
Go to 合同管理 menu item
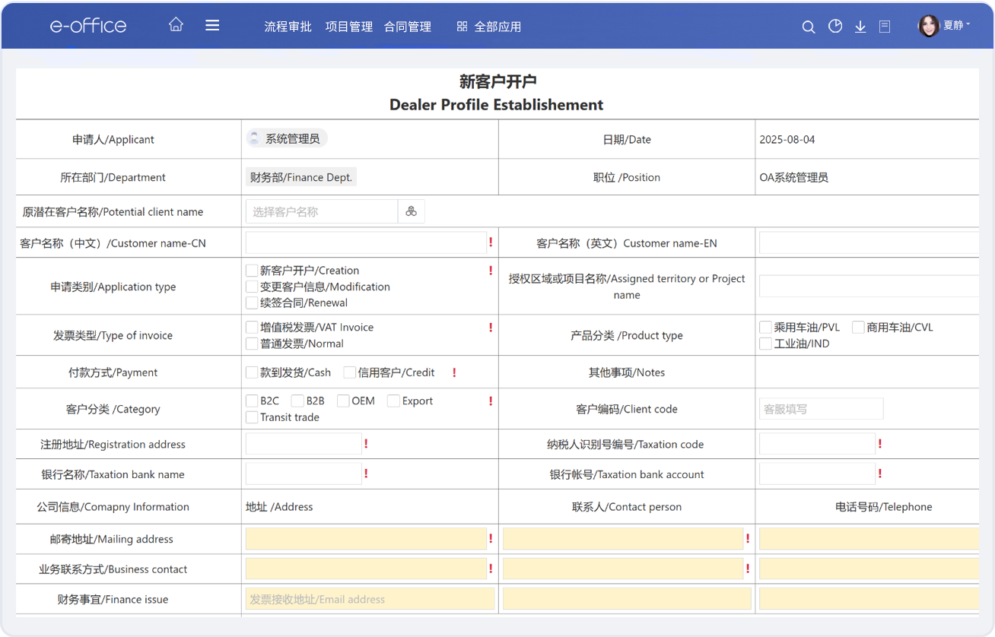coord(408,27)
